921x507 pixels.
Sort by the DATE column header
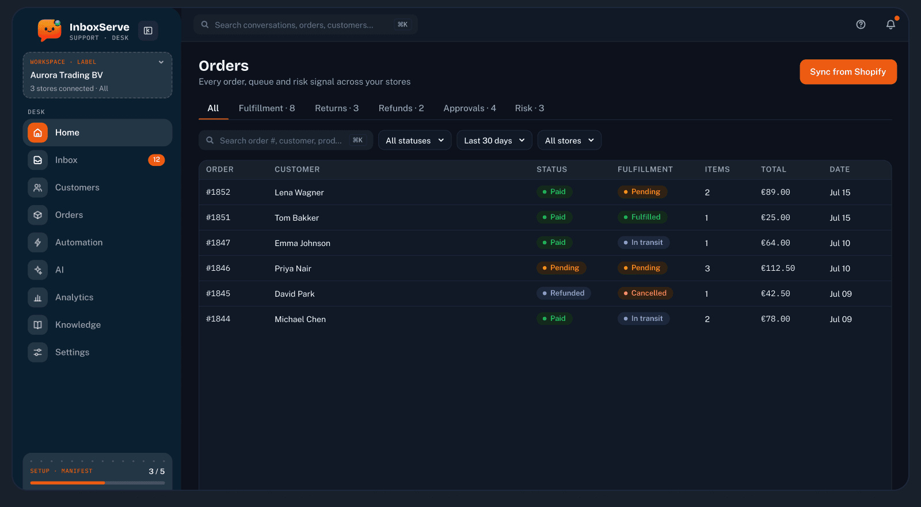840,169
